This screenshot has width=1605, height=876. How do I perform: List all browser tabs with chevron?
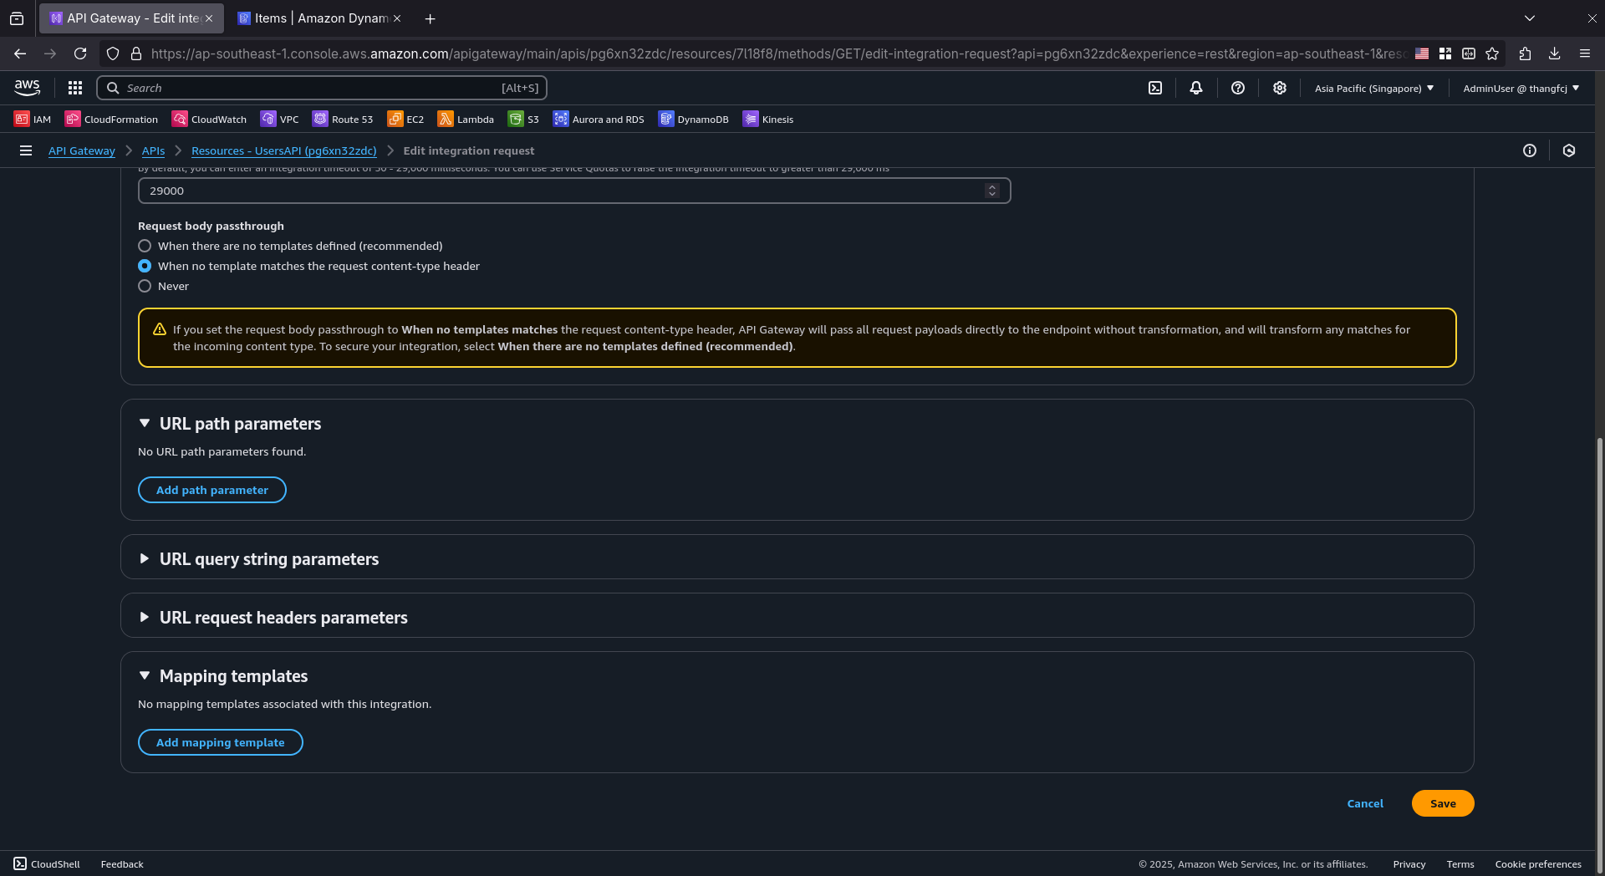[x=1530, y=18]
